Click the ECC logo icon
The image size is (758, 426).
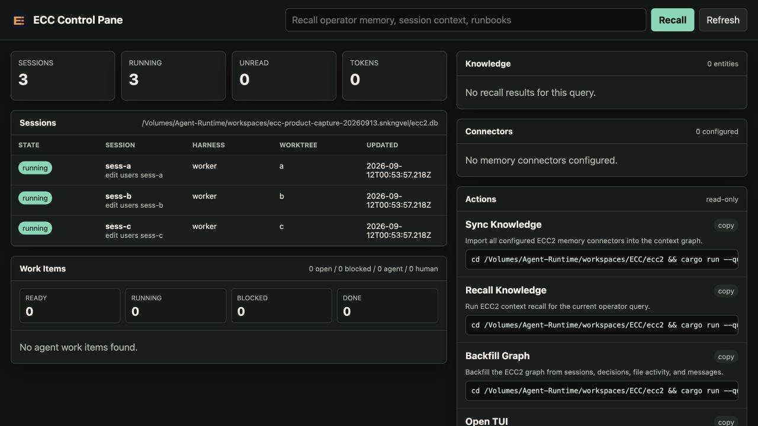tap(19, 20)
